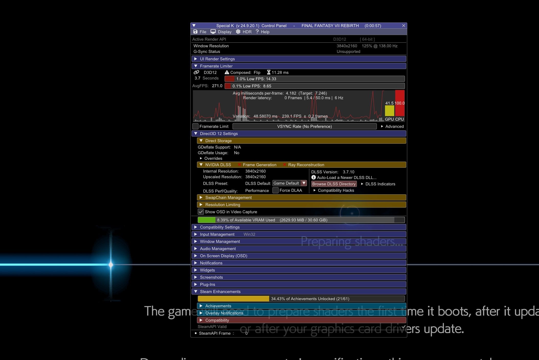Open the Game Default DLSS preset dropdown
The image size is (539, 360).
pyautogui.click(x=290, y=183)
